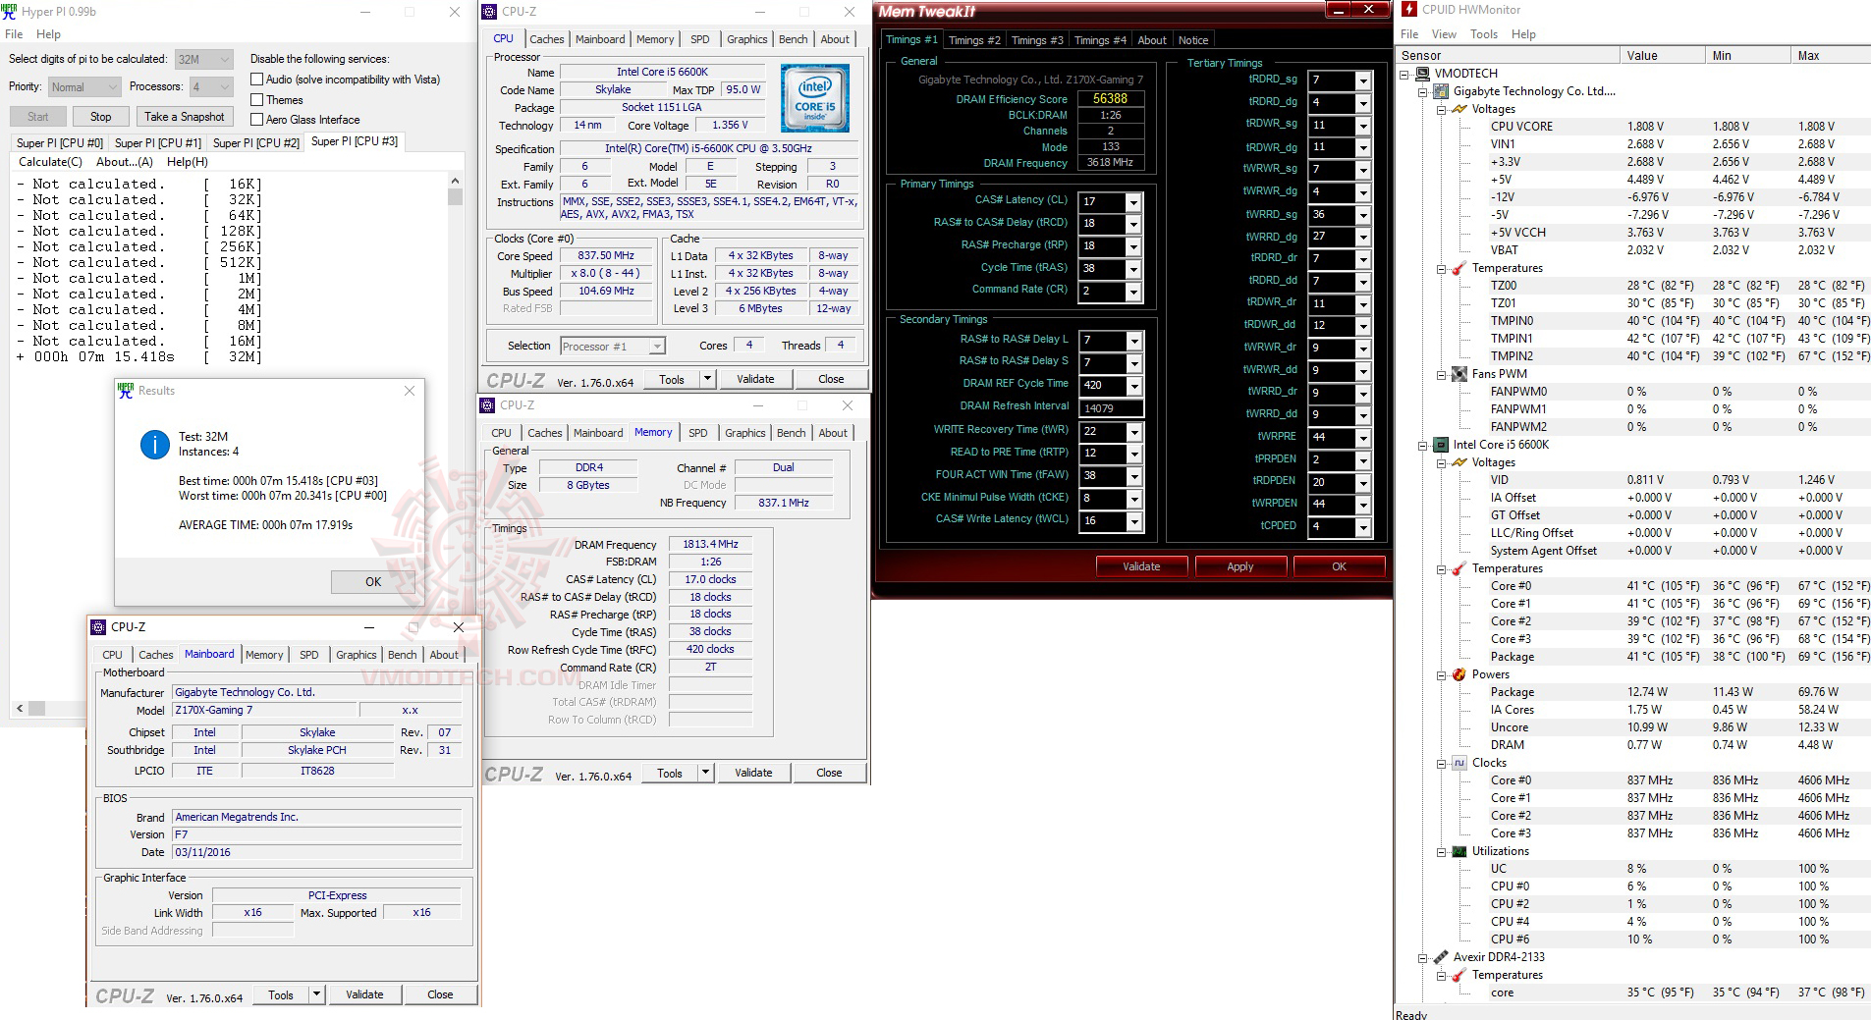Click the Hyper PI horizontal scrollbar left arrow

click(20, 708)
